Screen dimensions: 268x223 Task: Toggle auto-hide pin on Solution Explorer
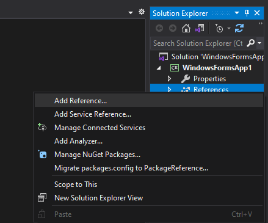point(247,13)
